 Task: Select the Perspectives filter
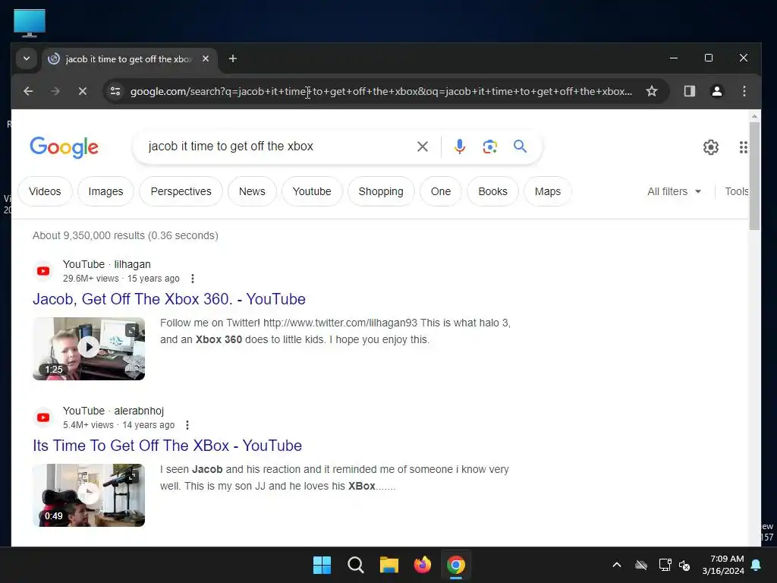[x=181, y=191]
